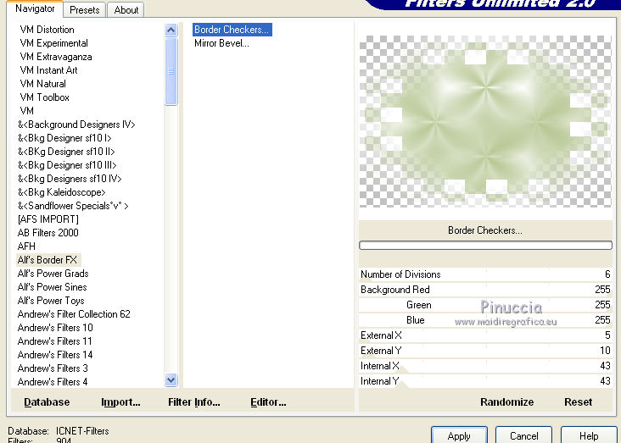Adjust the Green slider
621x443 pixels.
tap(485, 305)
